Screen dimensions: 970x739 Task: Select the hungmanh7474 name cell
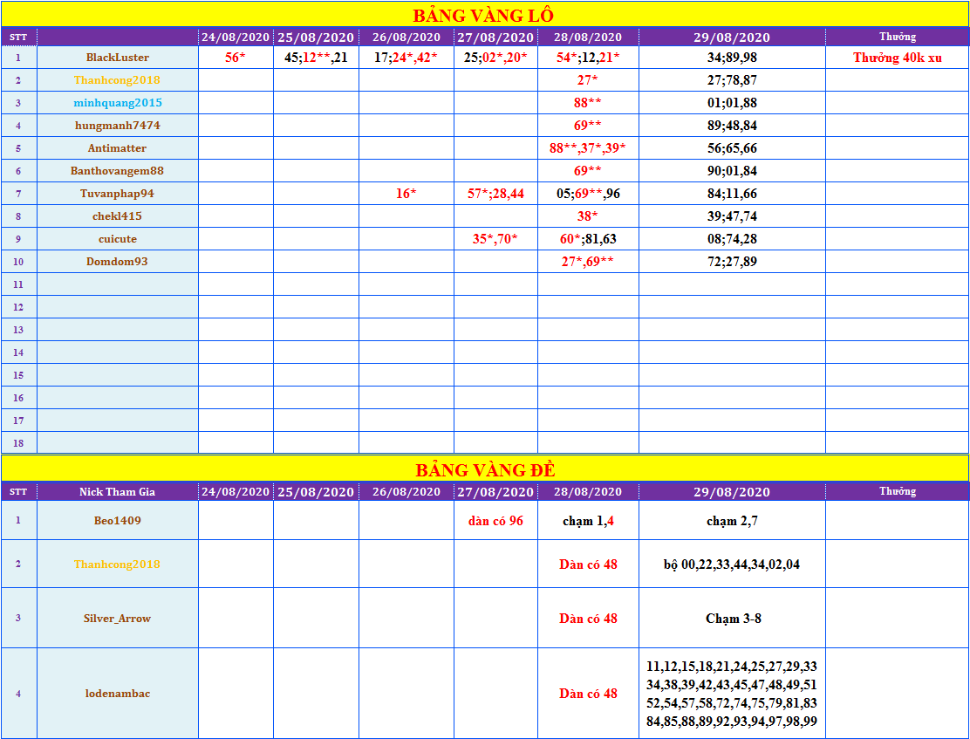pyautogui.click(x=118, y=126)
